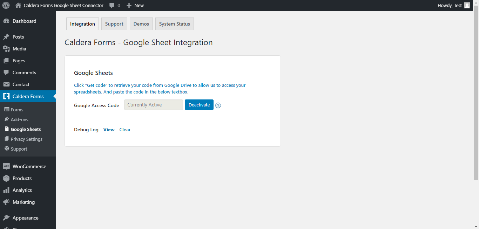Click the plus icon next to New
This screenshot has height=229, width=479.
coord(129,5)
